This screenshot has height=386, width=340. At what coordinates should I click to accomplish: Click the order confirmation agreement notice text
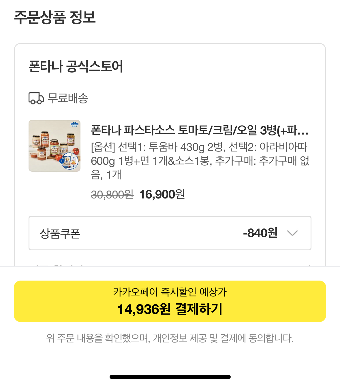(170, 338)
